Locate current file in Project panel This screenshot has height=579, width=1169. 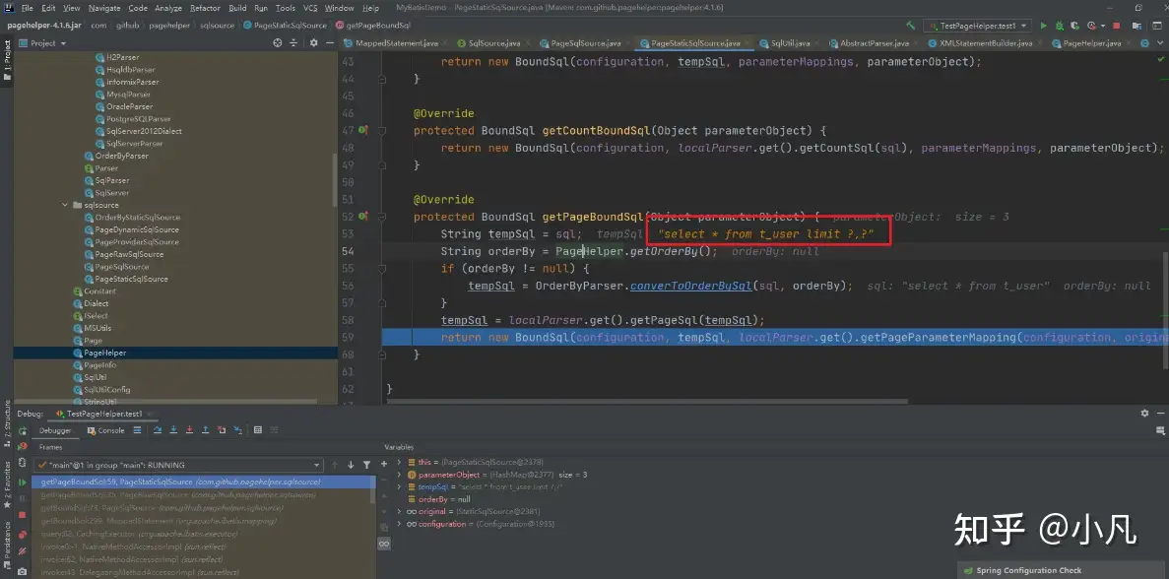[x=278, y=43]
